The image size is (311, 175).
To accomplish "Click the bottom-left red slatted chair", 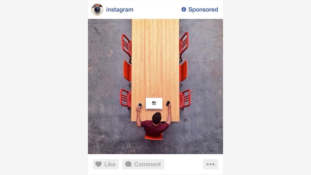I will [x=126, y=98].
